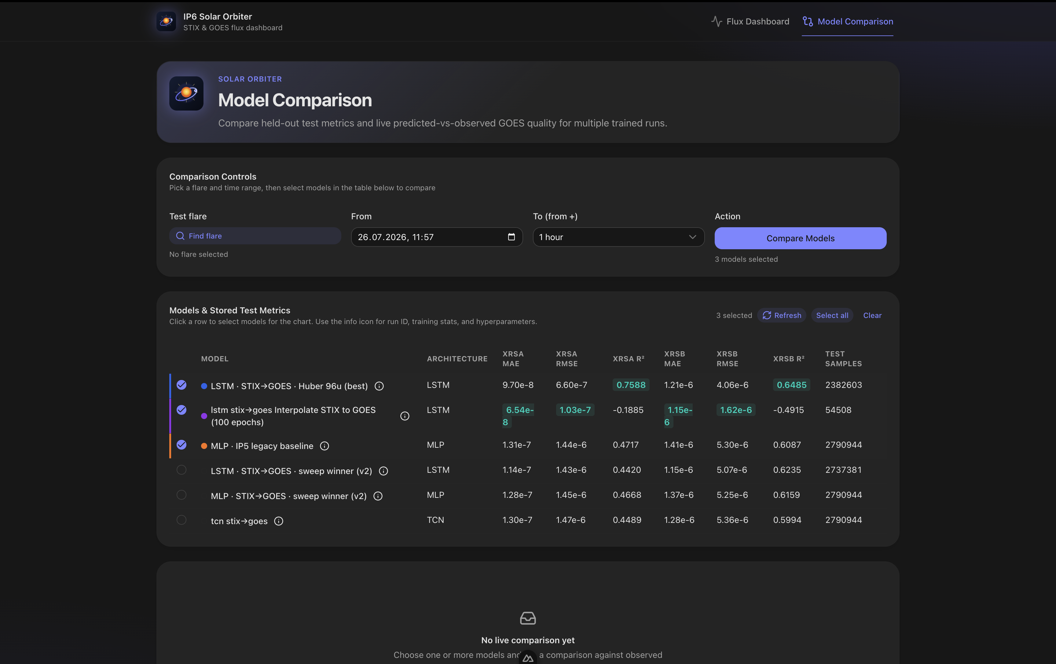Viewport: 1056px width, 664px height.
Task: Click the Compare Models button
Action: click(800, 238)
